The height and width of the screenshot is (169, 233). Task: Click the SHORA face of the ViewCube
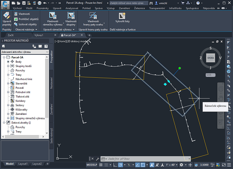tap(210, 58)
